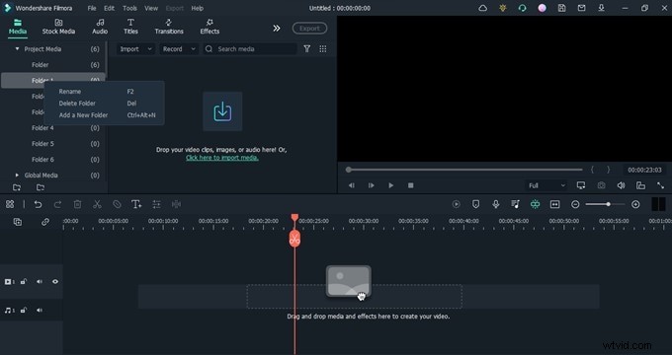Record voiceover microphone icon
The height and width of the screenshot is (355, 672).
pos(496,204)
